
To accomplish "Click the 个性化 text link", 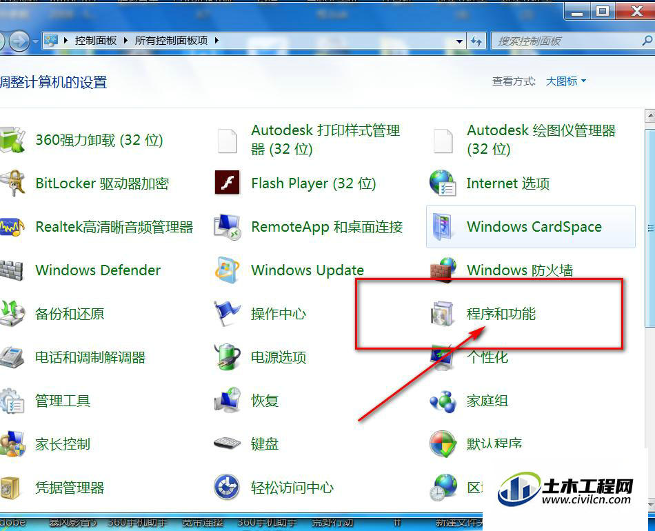I will pos(487,357).
